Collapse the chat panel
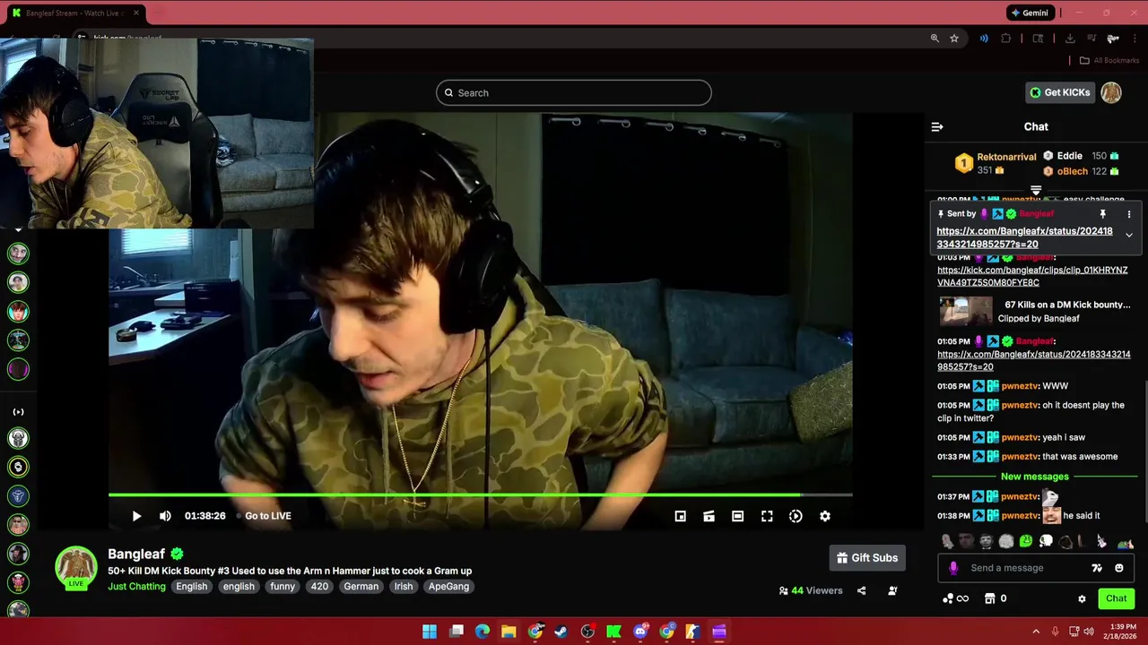The height and width of the screenshot is (645, 1148). point(937,127)
